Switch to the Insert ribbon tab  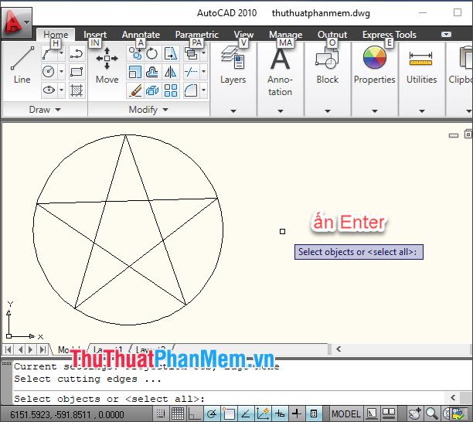[95, 35]
